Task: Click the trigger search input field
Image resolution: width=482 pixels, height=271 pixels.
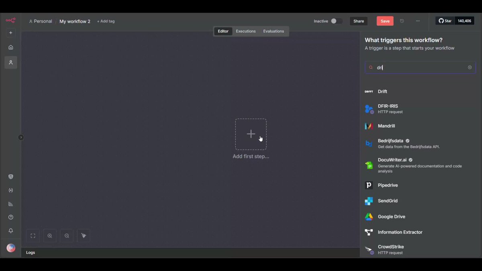Action: [x=420, y=67]
